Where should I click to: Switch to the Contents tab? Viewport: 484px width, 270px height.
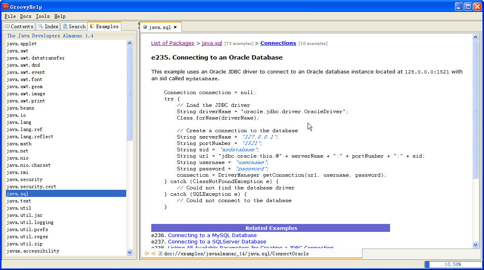(x=19, y=26)
